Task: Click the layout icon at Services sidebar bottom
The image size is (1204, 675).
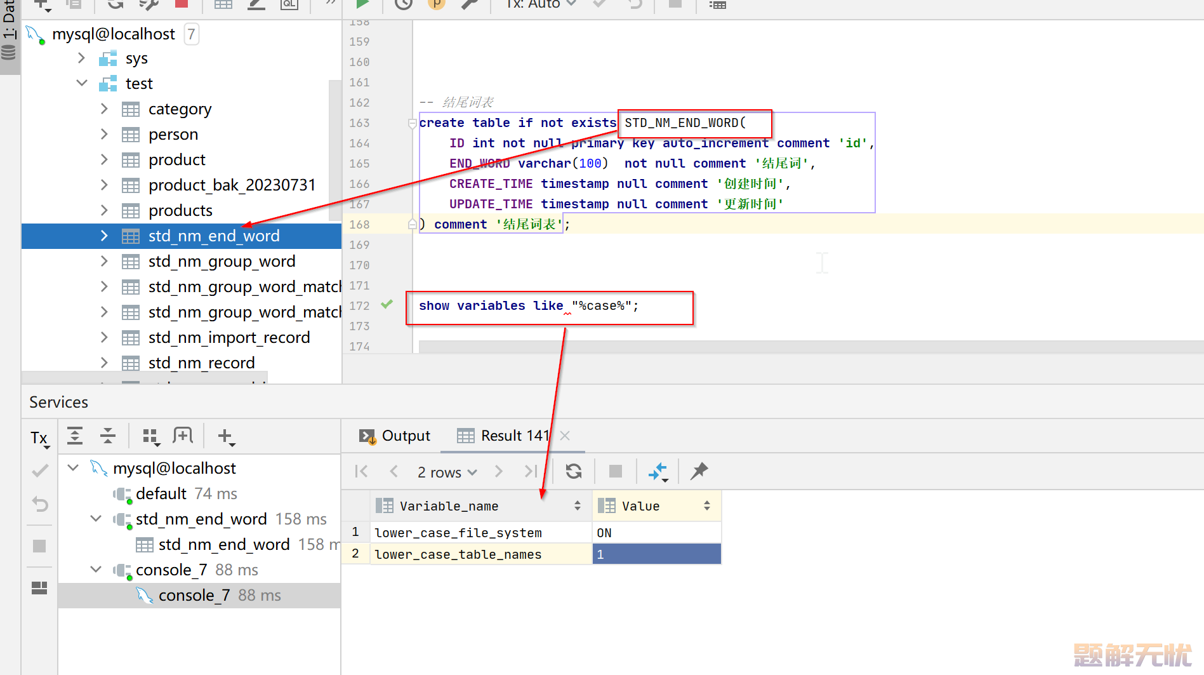Action: pos(39,588)
